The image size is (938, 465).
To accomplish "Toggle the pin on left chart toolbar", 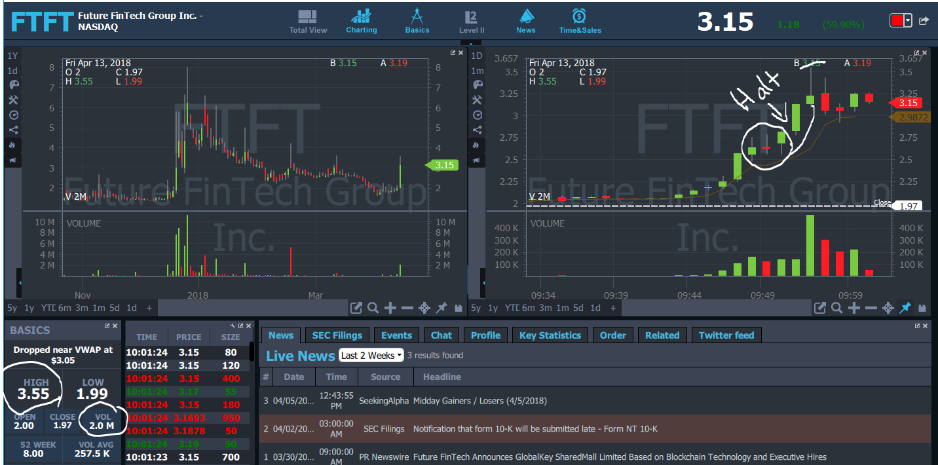I will tap(441, 308).
